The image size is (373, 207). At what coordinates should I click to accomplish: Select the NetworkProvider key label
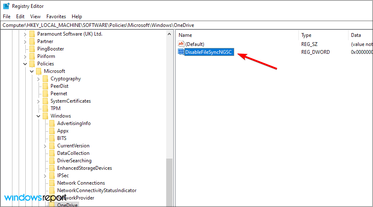point(76,198)
